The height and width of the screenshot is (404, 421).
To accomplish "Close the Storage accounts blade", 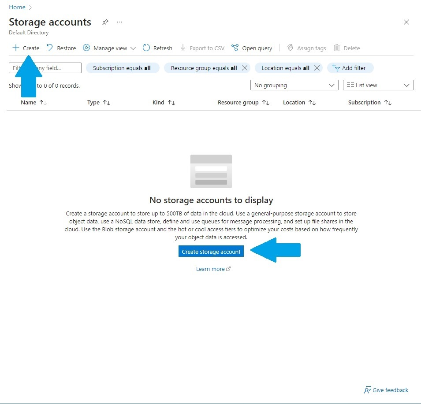I will [406, 22].
